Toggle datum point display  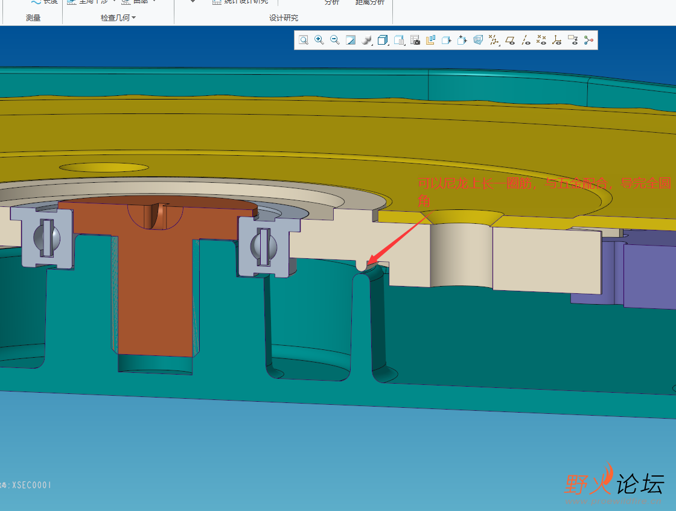[541, 40]
